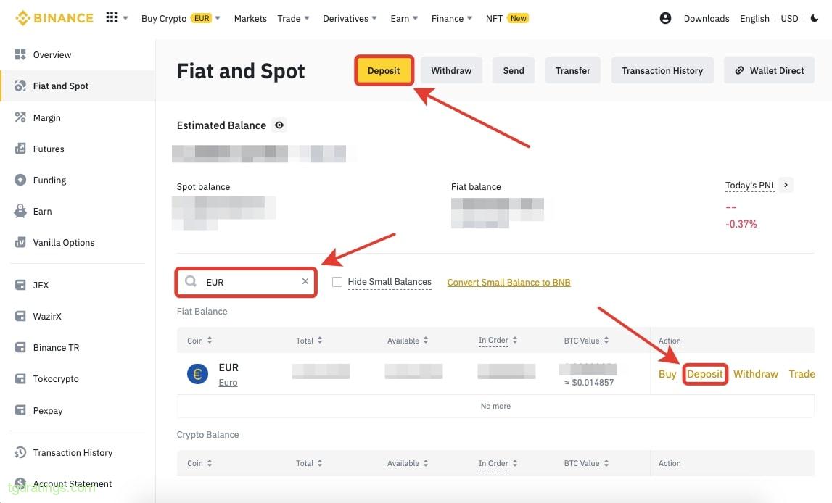Click the Vanilla Options sidebar icon

click(x=20, y=242)
